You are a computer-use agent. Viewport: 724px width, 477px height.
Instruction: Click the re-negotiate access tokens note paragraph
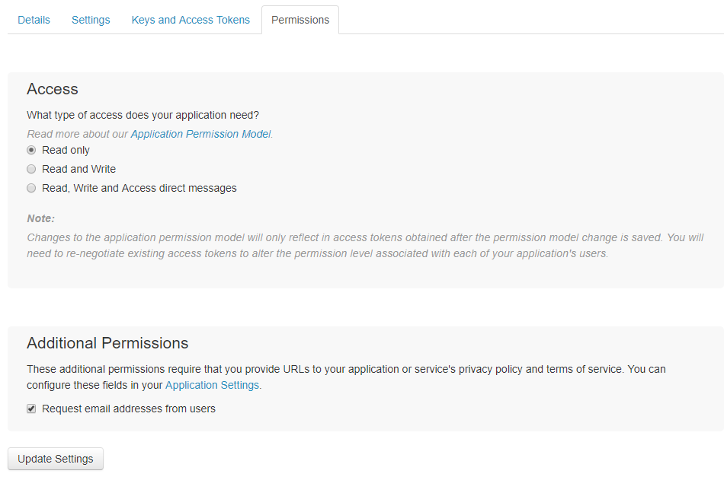pyautogui.click(x=364, y=245)
